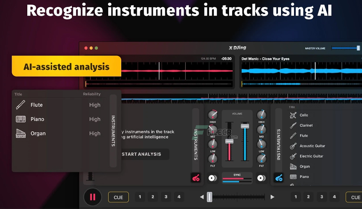
Task: Click the Piano icon in right instrument list
Action: coord(293,177)
